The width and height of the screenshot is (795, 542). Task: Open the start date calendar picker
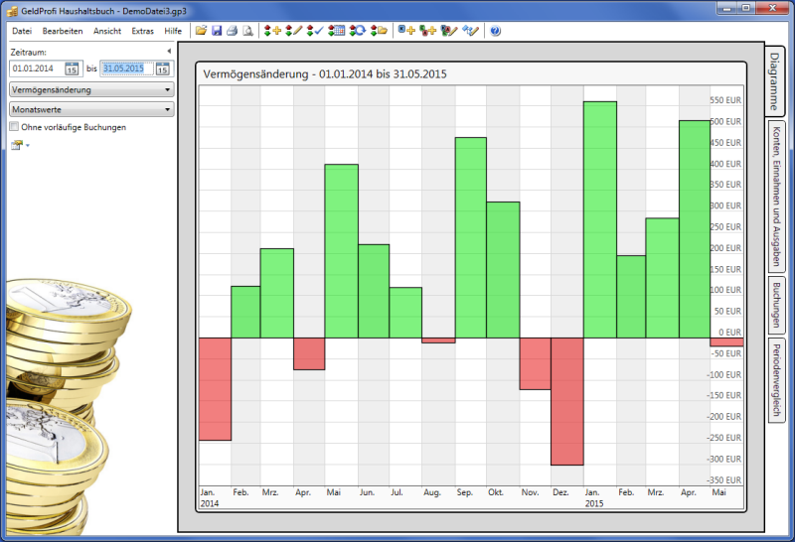[72, 68]
